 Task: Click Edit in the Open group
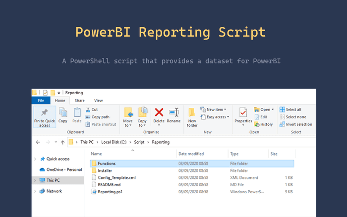261,117
